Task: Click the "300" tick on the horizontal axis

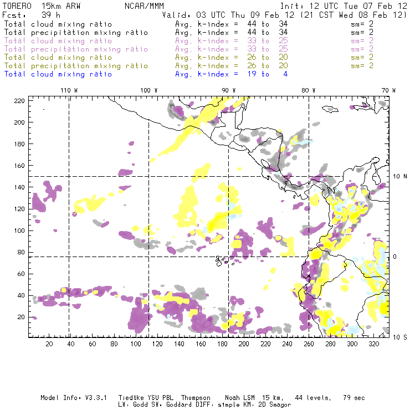Action: [352, 344]
